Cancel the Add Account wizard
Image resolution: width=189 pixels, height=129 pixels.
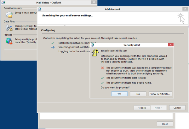(x=177, y=108)
